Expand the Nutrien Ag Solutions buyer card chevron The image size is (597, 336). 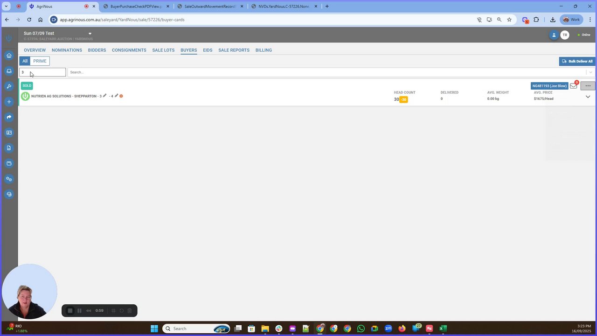(588, 97)
